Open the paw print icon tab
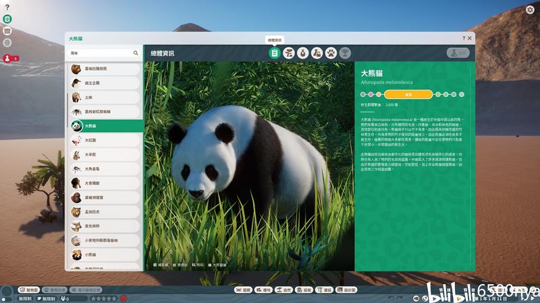 click(331, 53)
